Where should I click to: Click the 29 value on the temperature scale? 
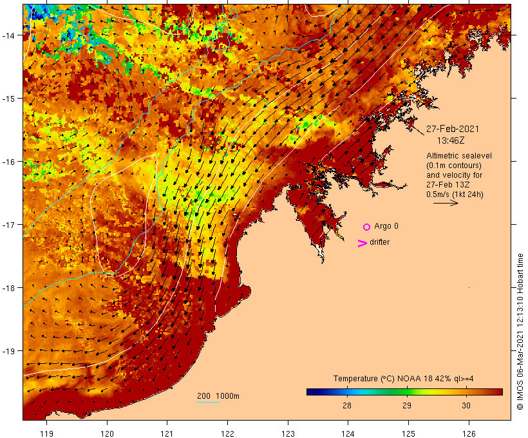tap(407, 405)
